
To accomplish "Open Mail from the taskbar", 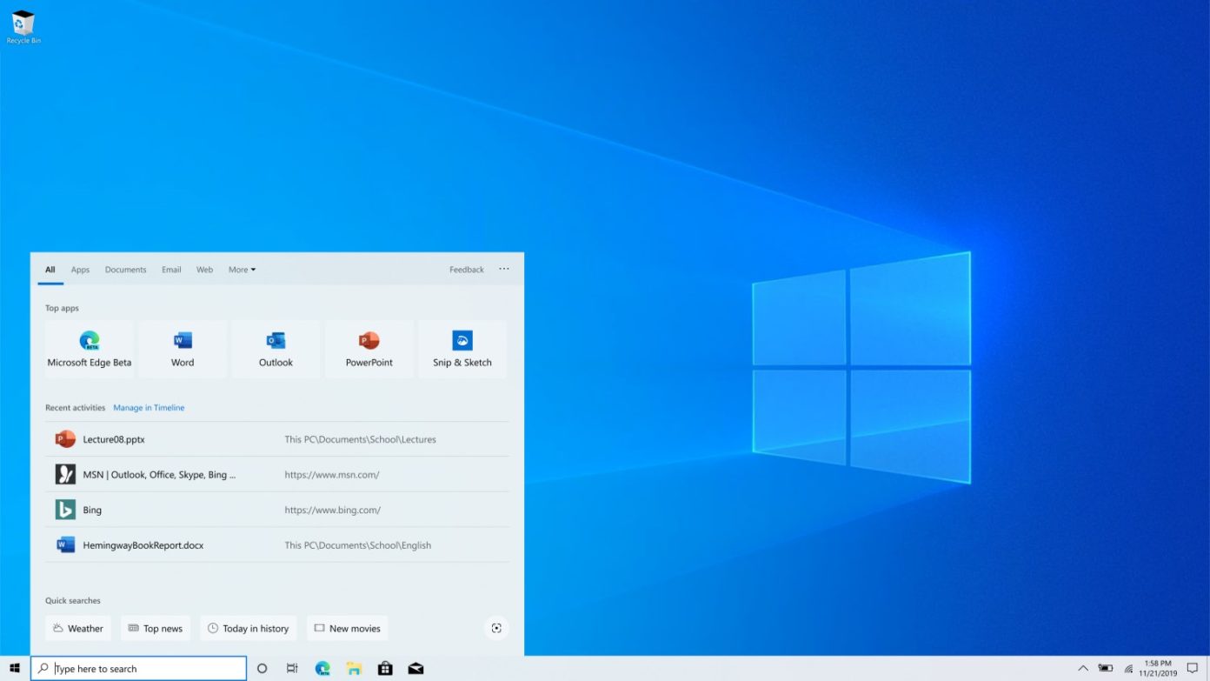I will 416,668.
